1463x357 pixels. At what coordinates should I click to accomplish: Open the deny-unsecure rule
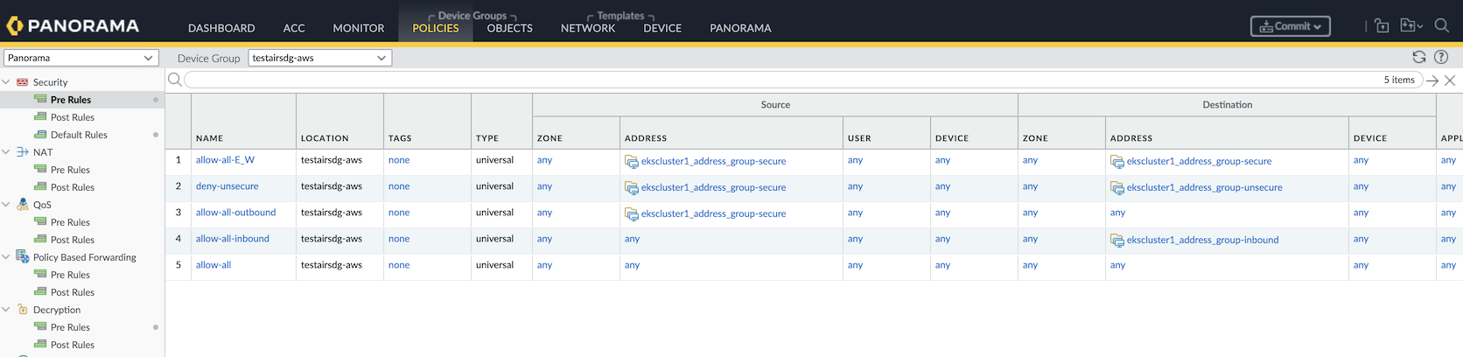(x=227, y=186)
